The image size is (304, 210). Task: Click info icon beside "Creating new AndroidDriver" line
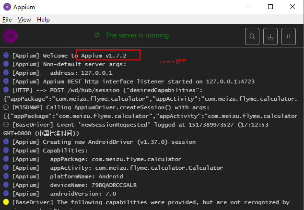point(6,141)
